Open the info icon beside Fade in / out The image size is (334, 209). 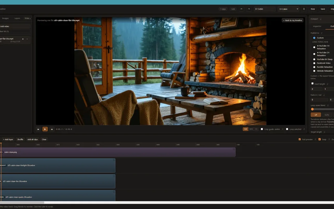324,95
